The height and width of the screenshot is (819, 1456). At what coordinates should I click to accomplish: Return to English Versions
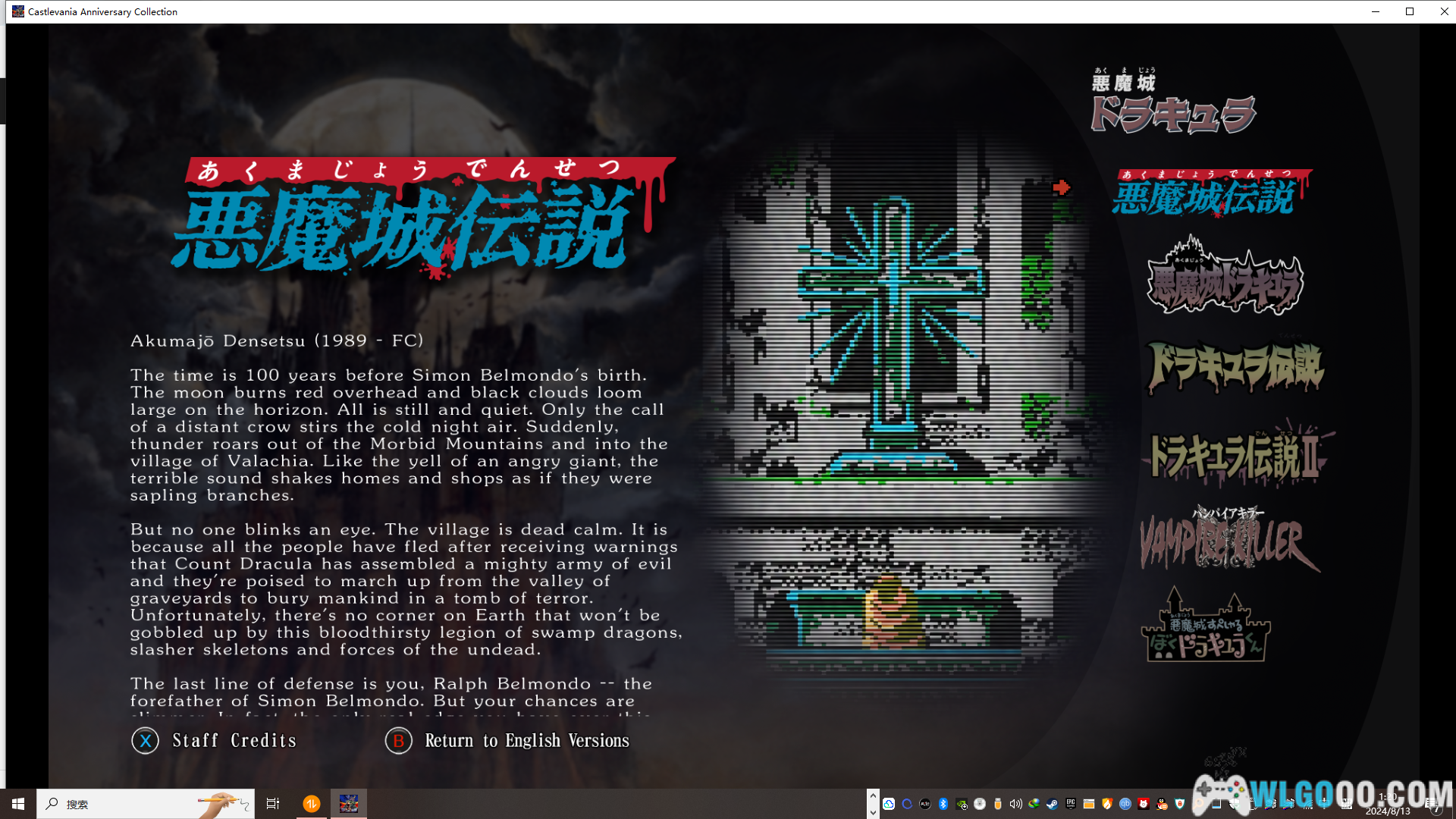(x=526, y=740)
